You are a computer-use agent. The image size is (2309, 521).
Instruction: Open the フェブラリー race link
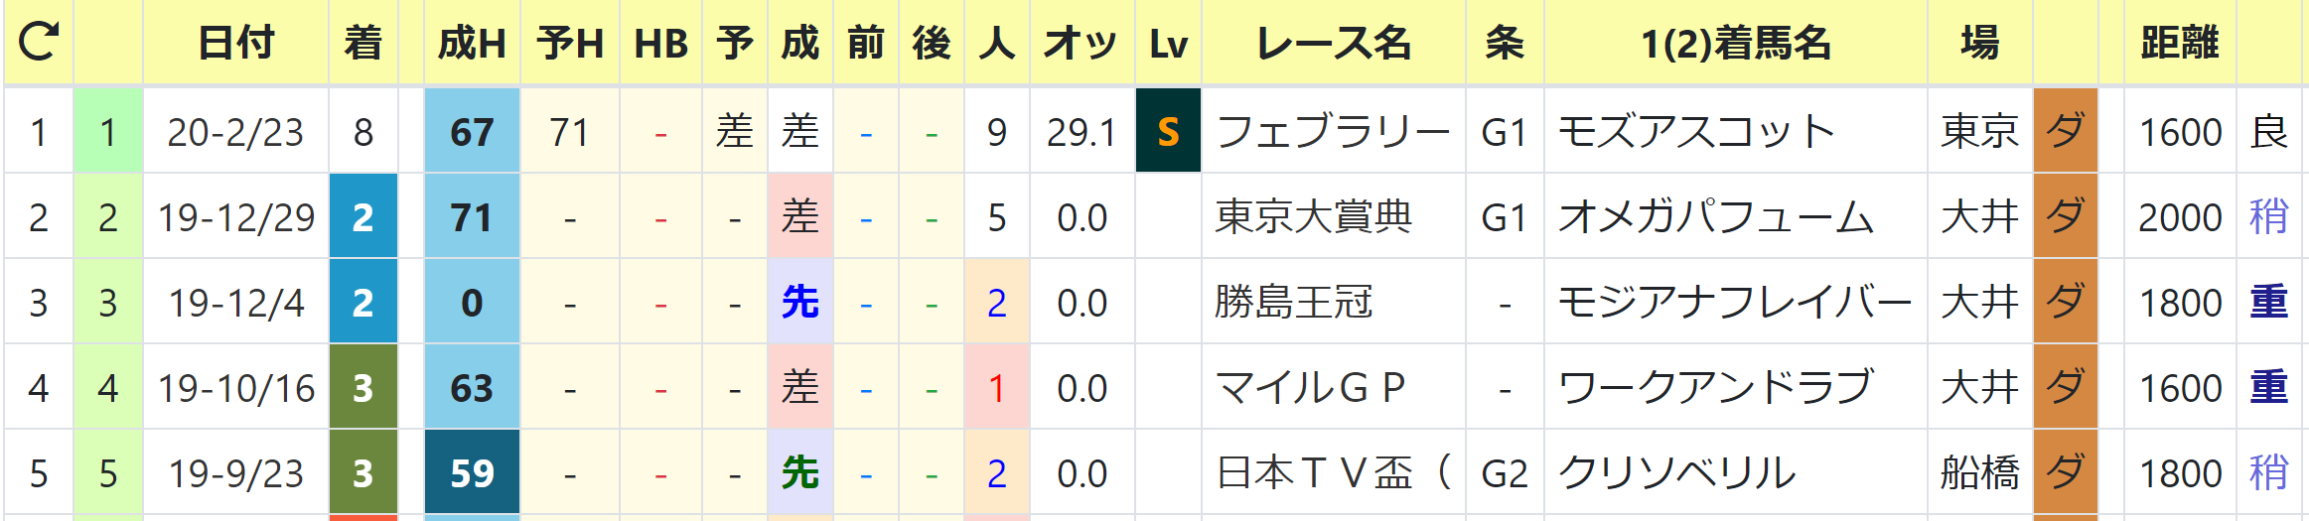pos(1333,131)
